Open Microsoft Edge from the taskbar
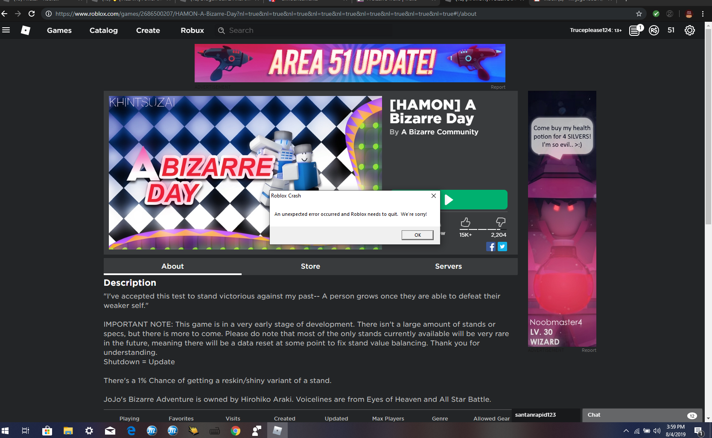712x438 pixels. 131,430
